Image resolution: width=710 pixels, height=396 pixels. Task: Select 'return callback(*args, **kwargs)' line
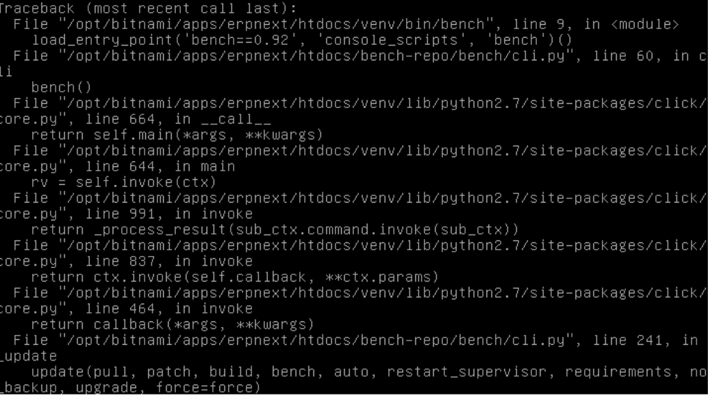click(172, 325)
